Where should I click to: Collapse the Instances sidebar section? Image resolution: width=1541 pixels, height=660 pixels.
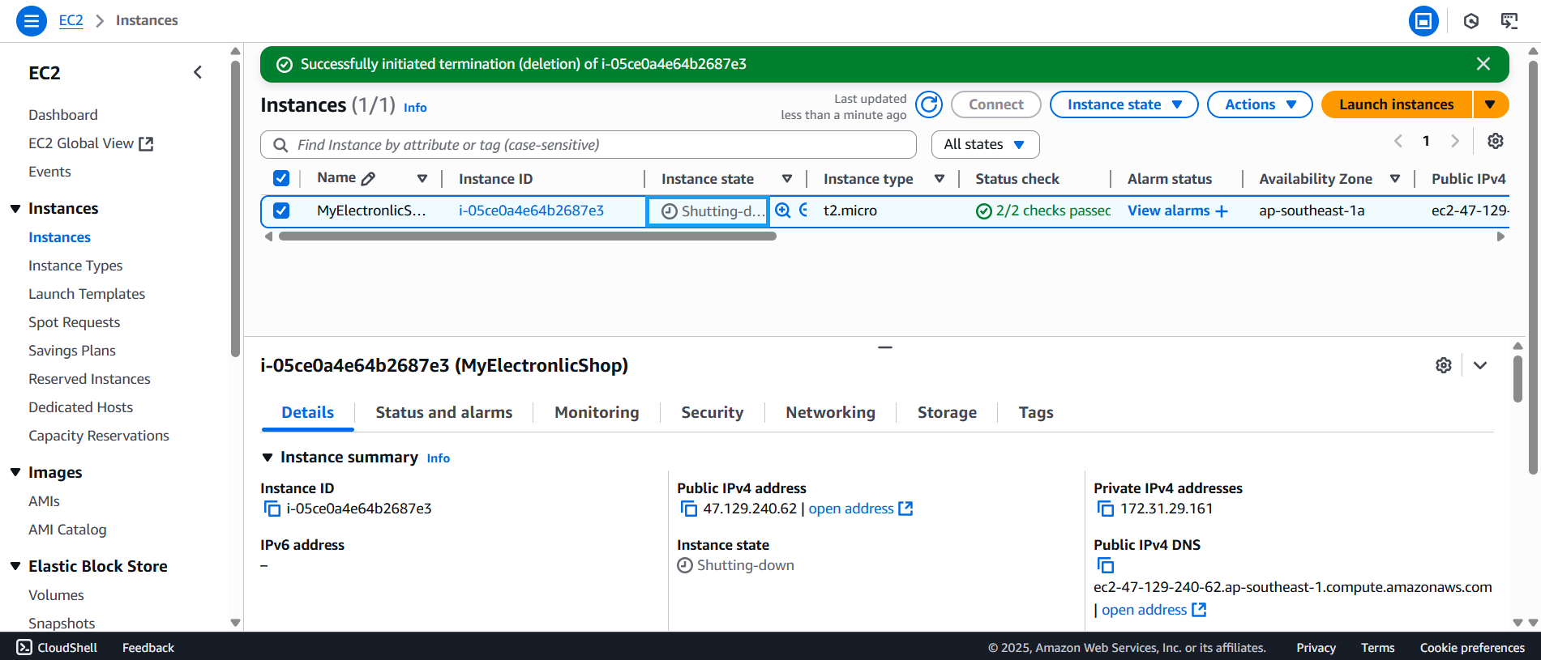(x=15, y=209)
